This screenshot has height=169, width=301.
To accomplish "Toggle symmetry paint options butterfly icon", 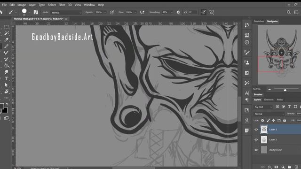I will pos(212,12).
